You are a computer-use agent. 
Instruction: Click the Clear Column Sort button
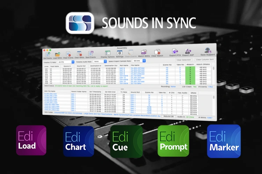tap(205, 60)
